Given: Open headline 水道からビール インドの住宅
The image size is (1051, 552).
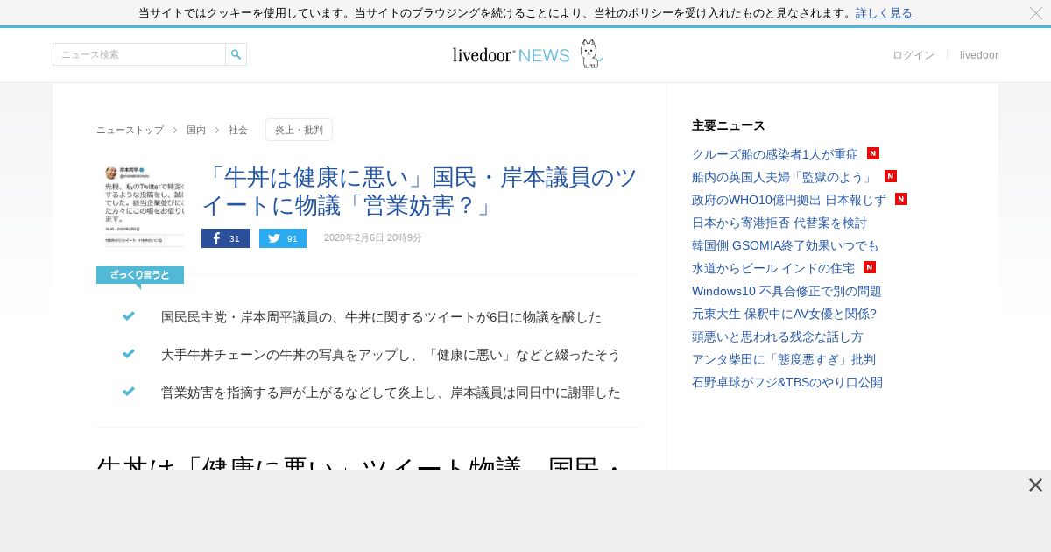Looking at the screenshot, I should click(773, 268).
